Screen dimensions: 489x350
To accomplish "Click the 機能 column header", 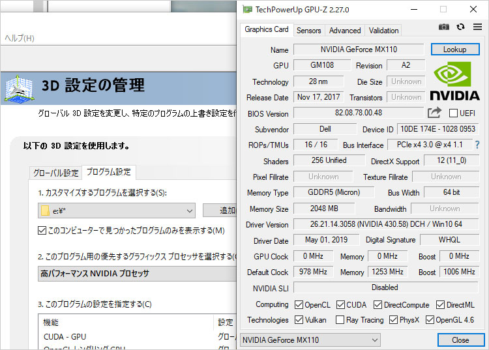I will coord(126,322).
